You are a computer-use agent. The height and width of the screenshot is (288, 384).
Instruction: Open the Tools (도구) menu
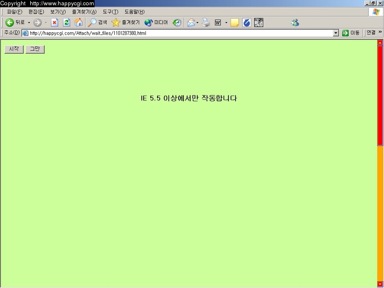tap(110, 12)
